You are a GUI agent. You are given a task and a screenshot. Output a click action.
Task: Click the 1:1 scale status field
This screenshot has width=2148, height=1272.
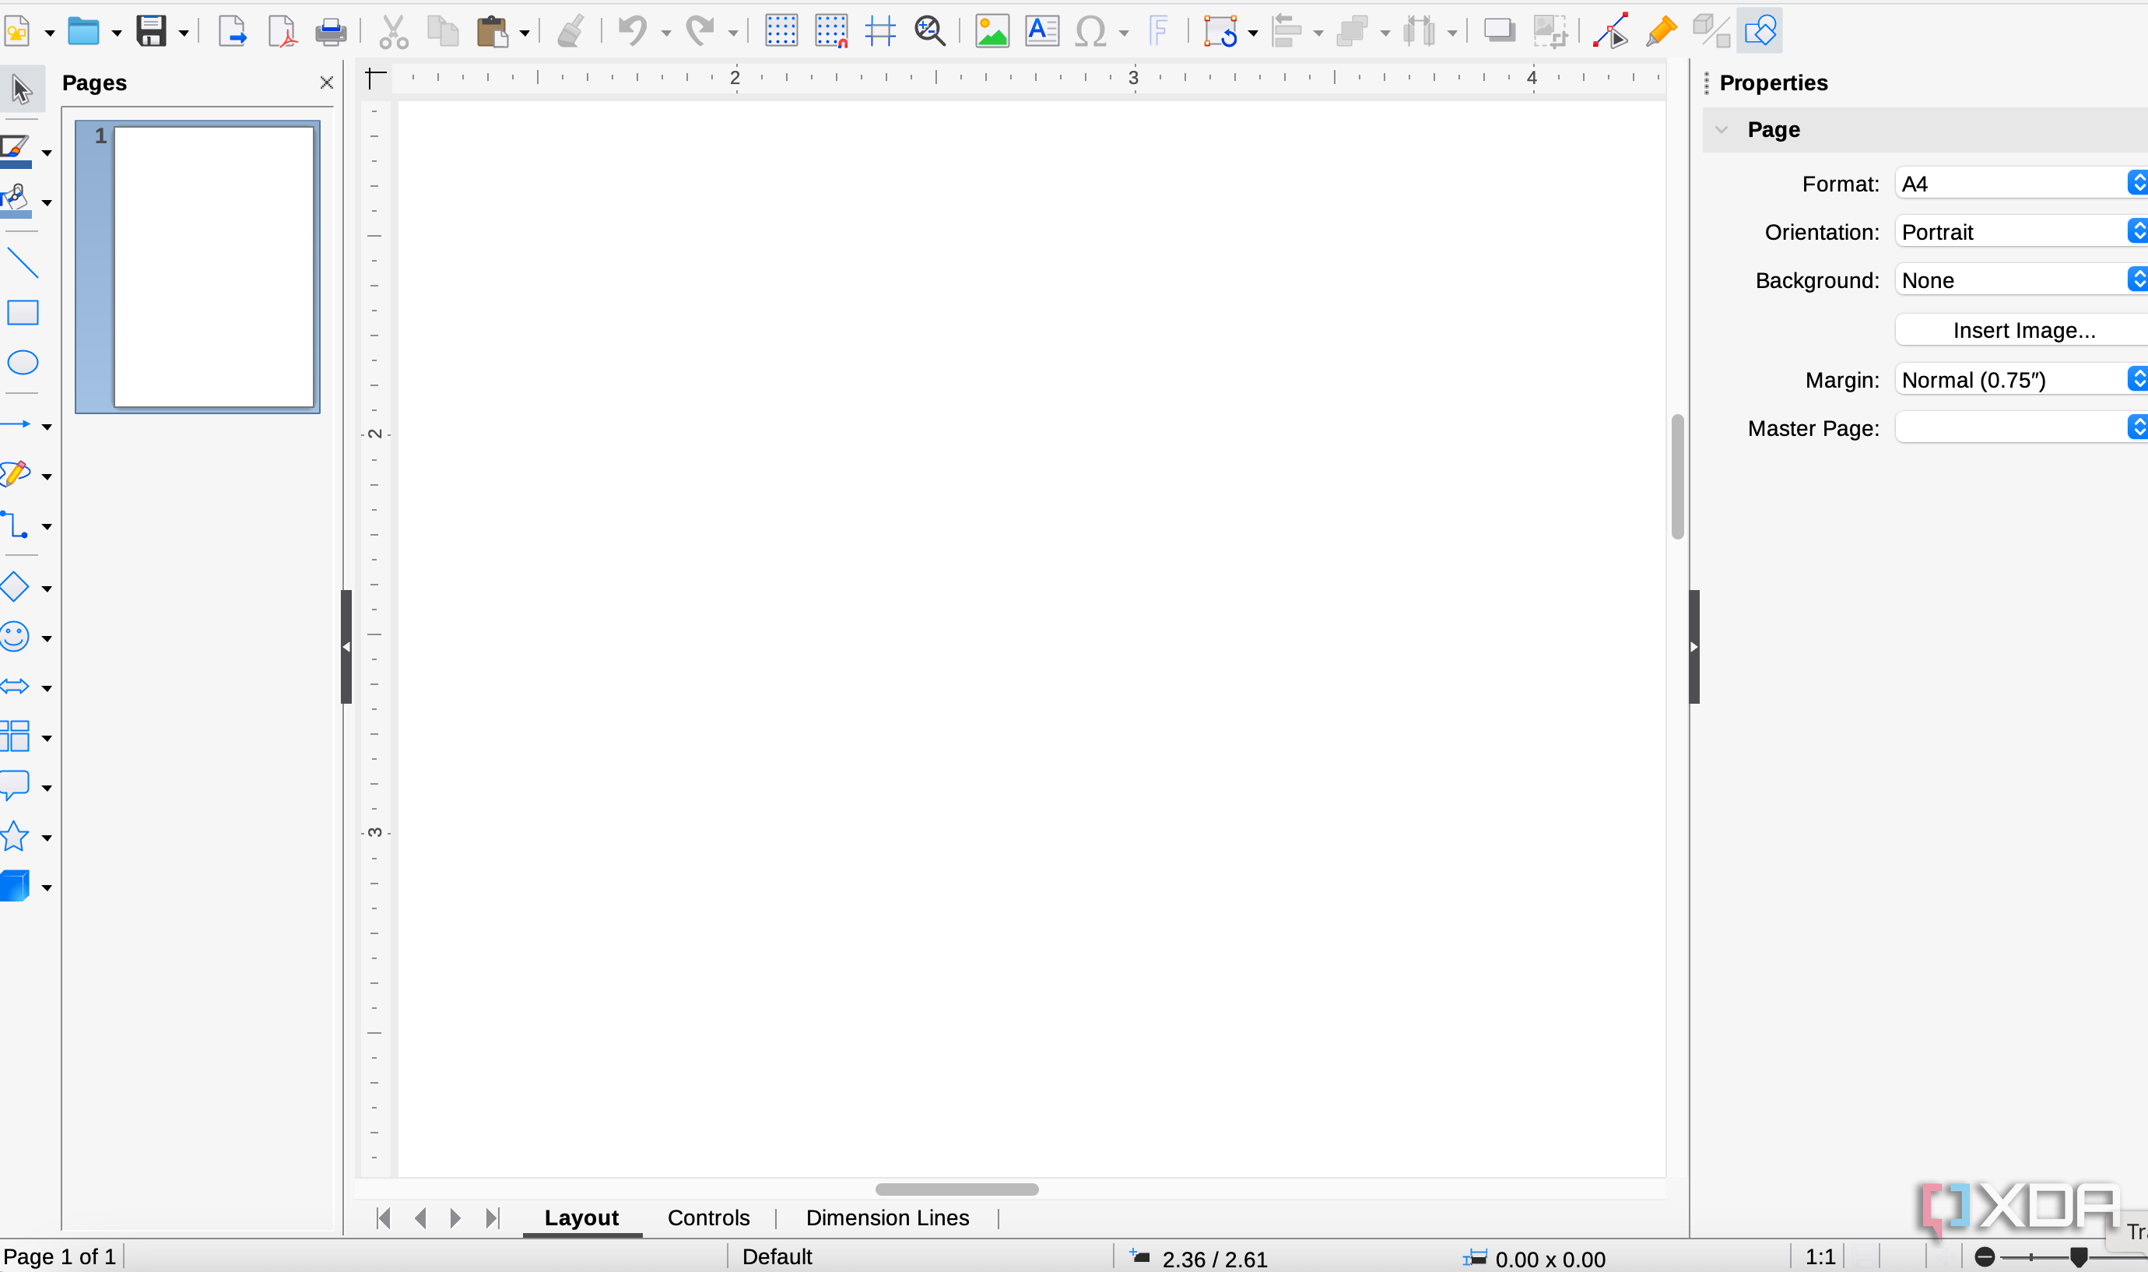point(1820,1256)
